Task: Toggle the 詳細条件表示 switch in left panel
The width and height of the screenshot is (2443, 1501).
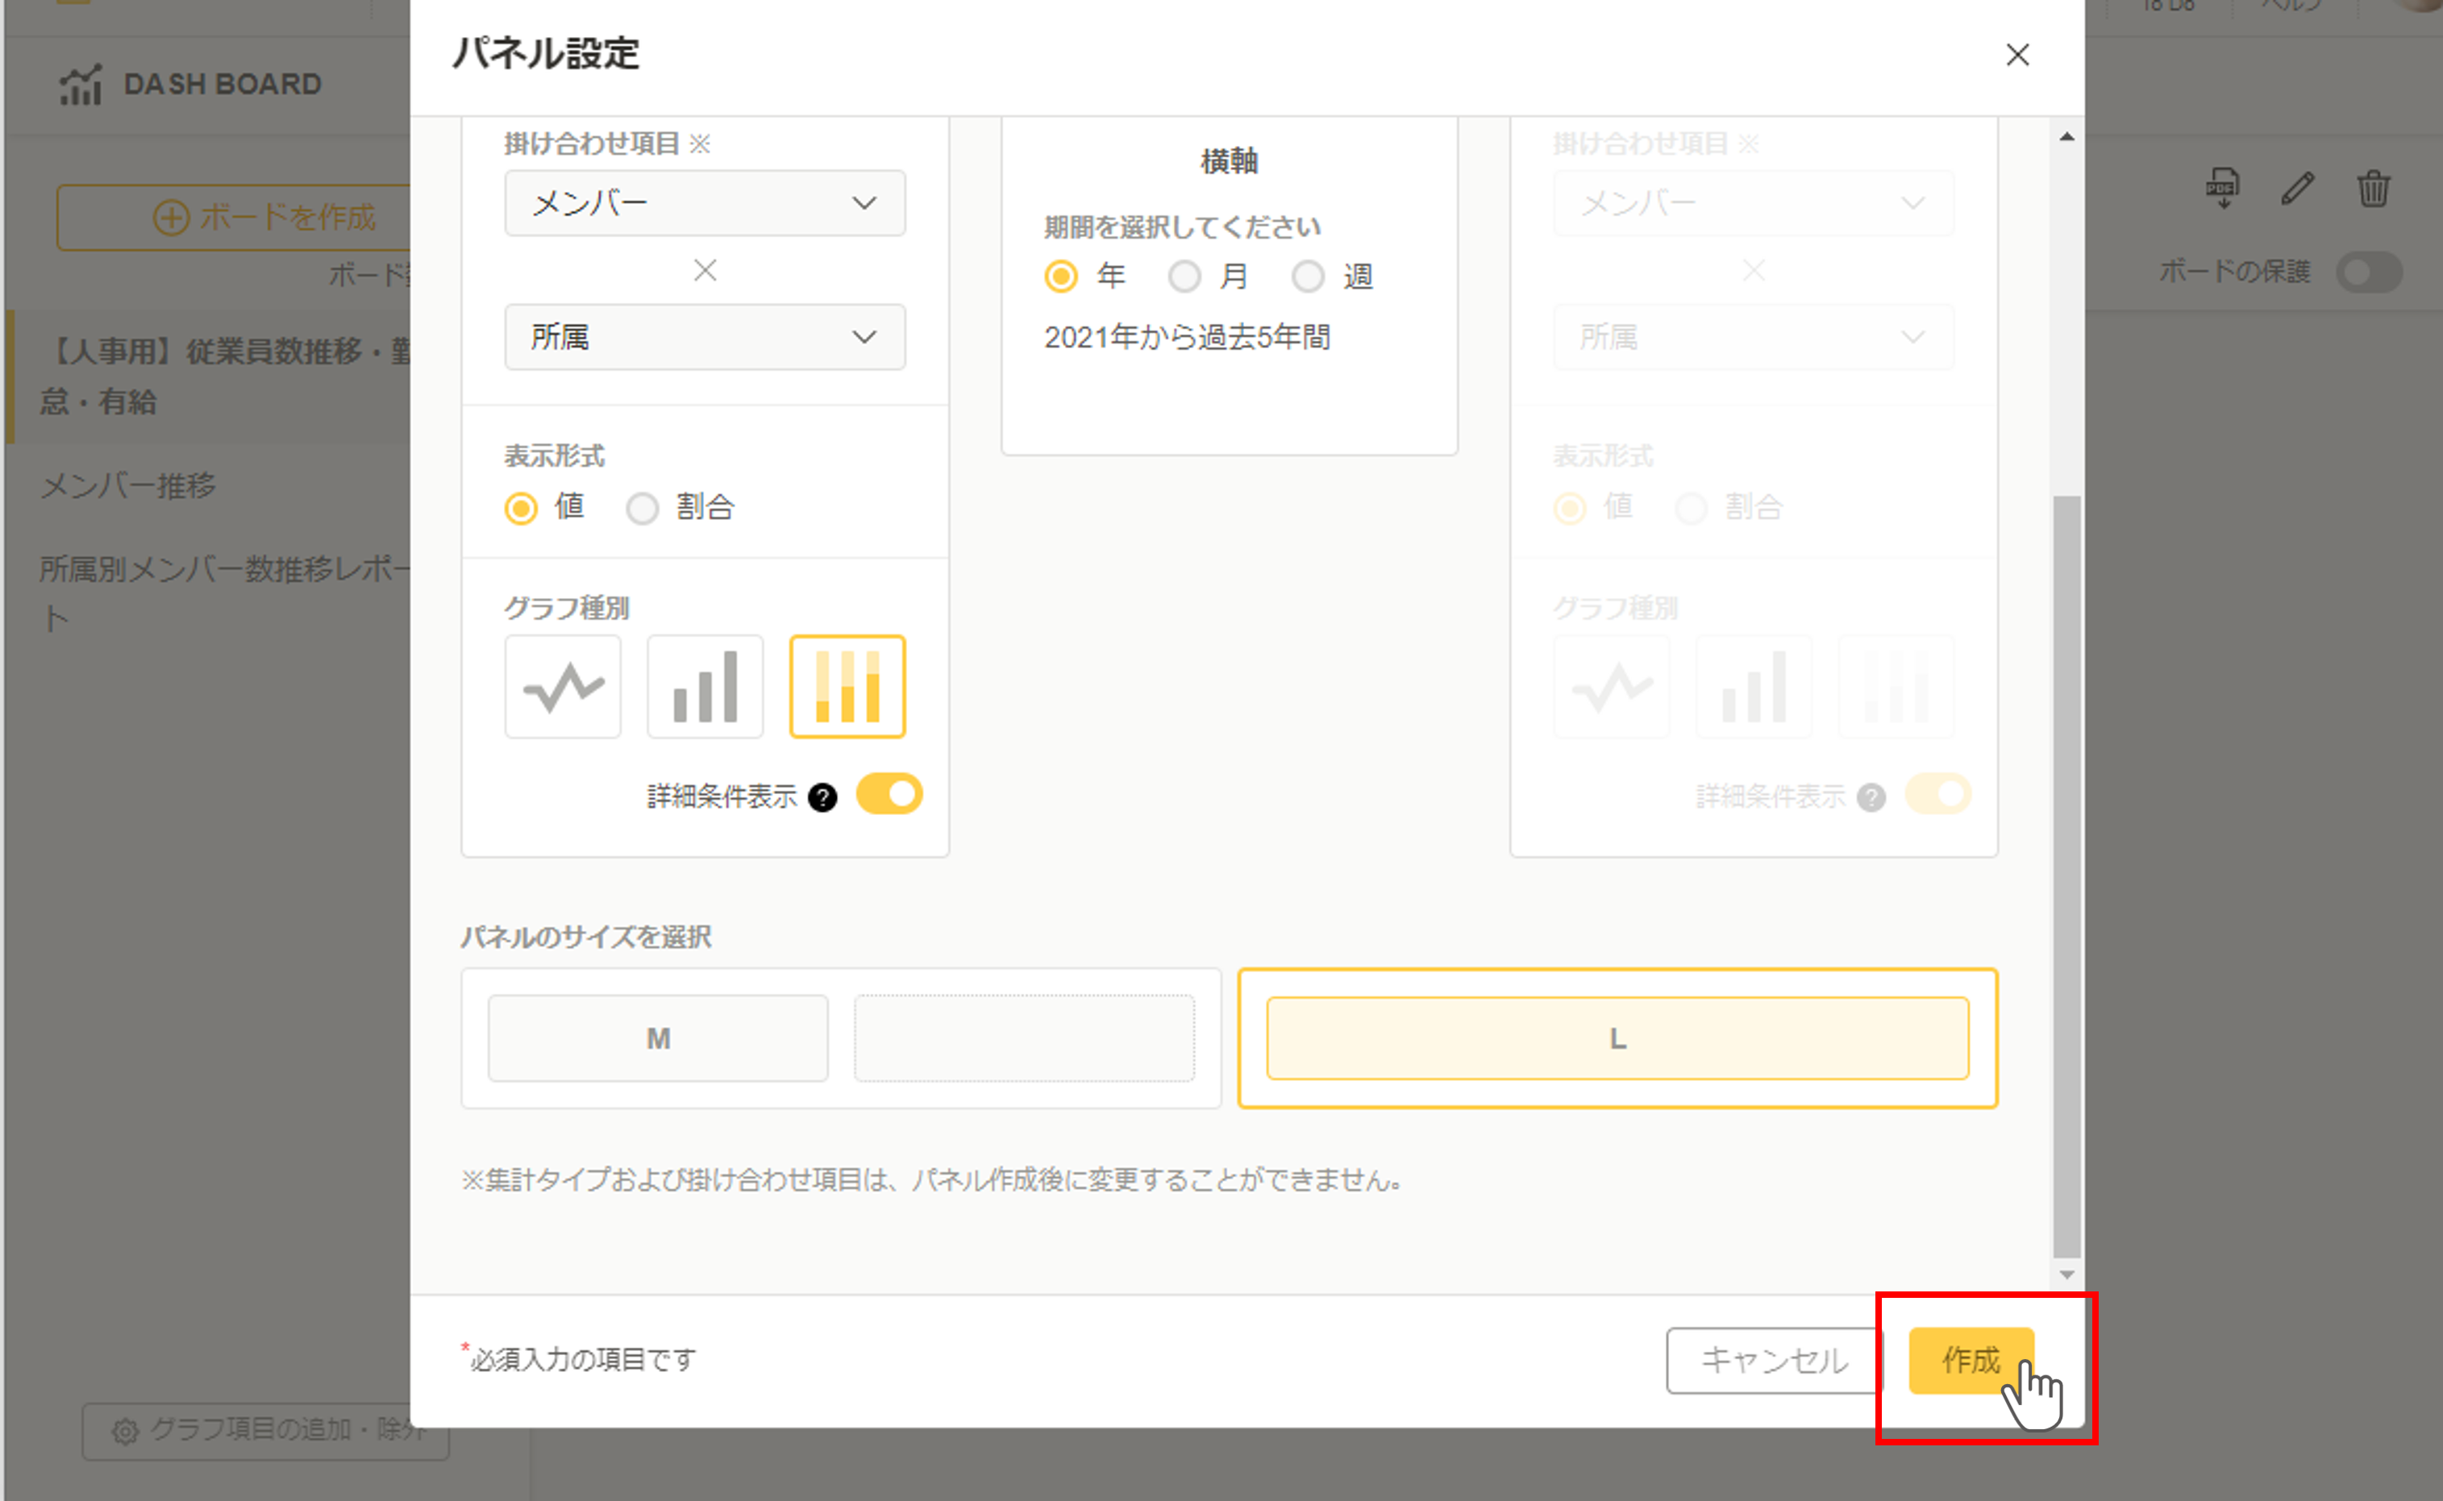Action: 889,795
